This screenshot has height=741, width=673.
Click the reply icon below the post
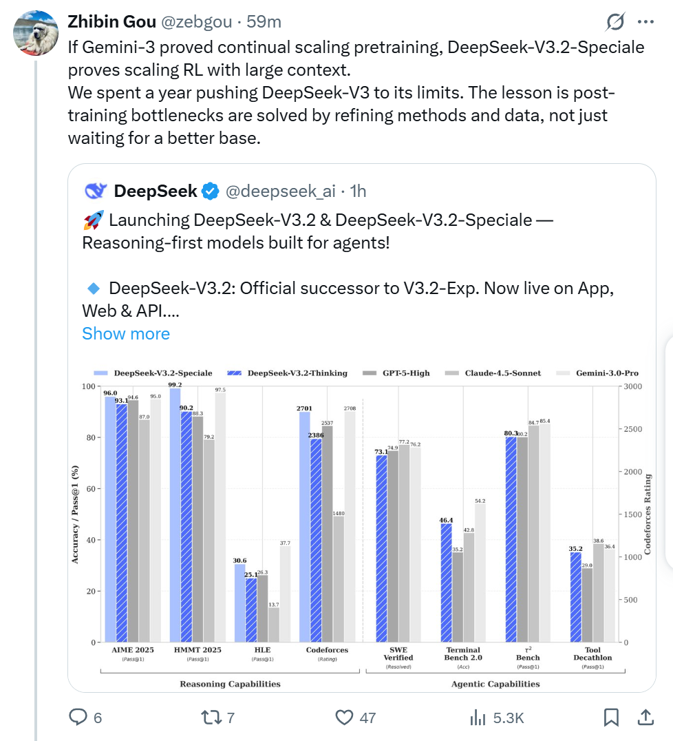click(x=78, y=718)
